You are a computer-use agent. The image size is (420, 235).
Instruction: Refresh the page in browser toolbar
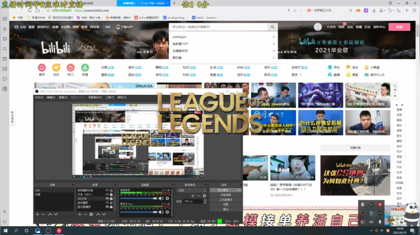30,10
